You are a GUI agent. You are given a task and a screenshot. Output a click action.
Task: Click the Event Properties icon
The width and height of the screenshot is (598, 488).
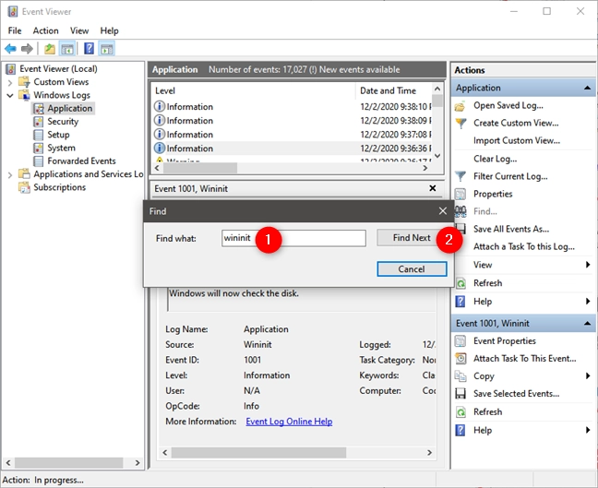(x=460, y=340)
